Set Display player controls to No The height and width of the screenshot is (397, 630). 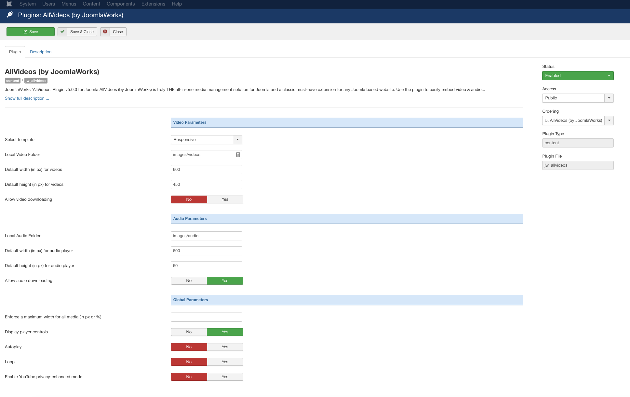(x=189, y=332)
